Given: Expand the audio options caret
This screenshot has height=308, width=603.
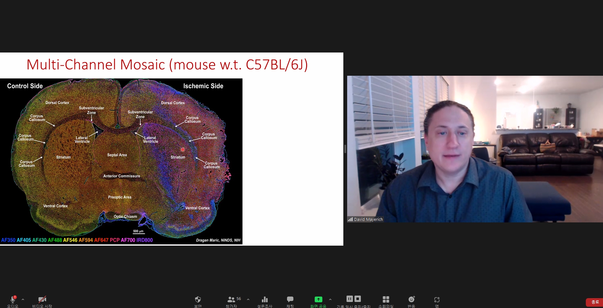Looking at the screenshot, I should tap(23, 299).
